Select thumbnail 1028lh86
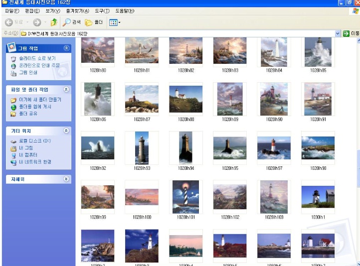Image resolution: width=360 pixels, height=266 pixels. pyautogui.click(x=98, y=99)
